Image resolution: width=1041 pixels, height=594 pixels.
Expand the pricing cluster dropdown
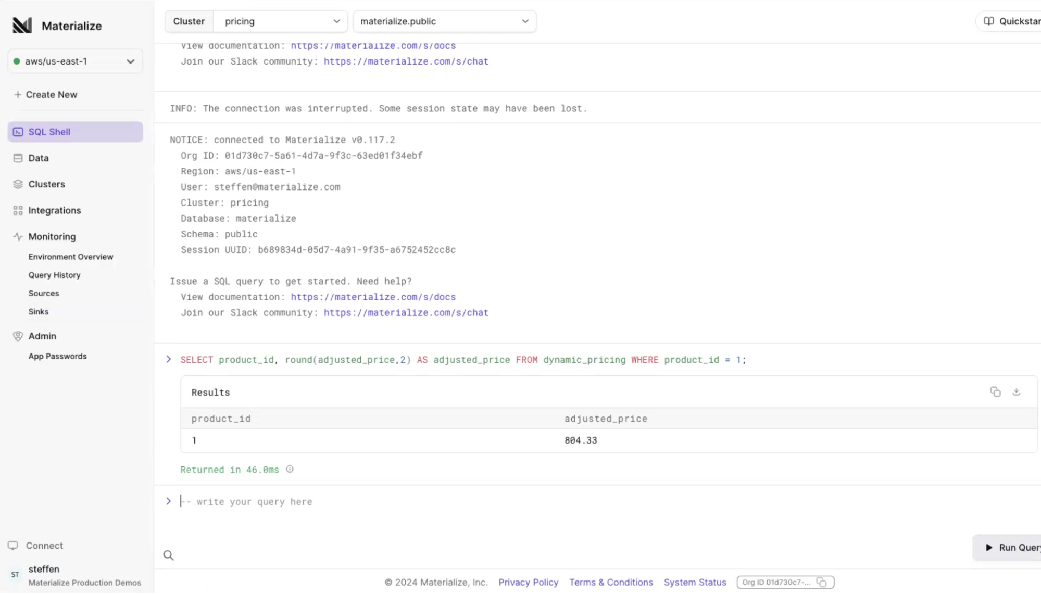(x=281, y=21)
